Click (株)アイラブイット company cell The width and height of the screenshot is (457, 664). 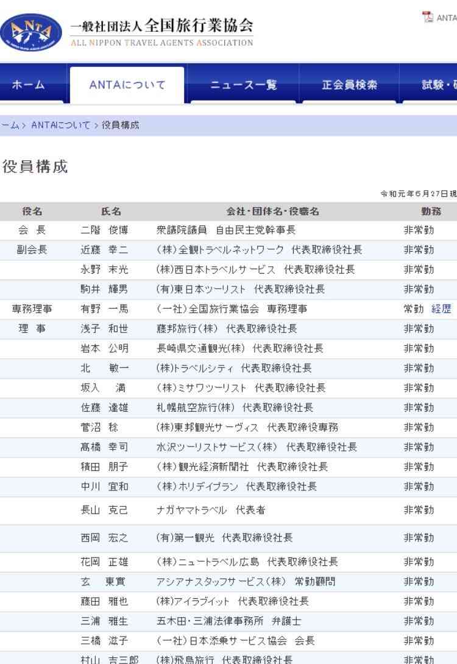pos(233,601)
